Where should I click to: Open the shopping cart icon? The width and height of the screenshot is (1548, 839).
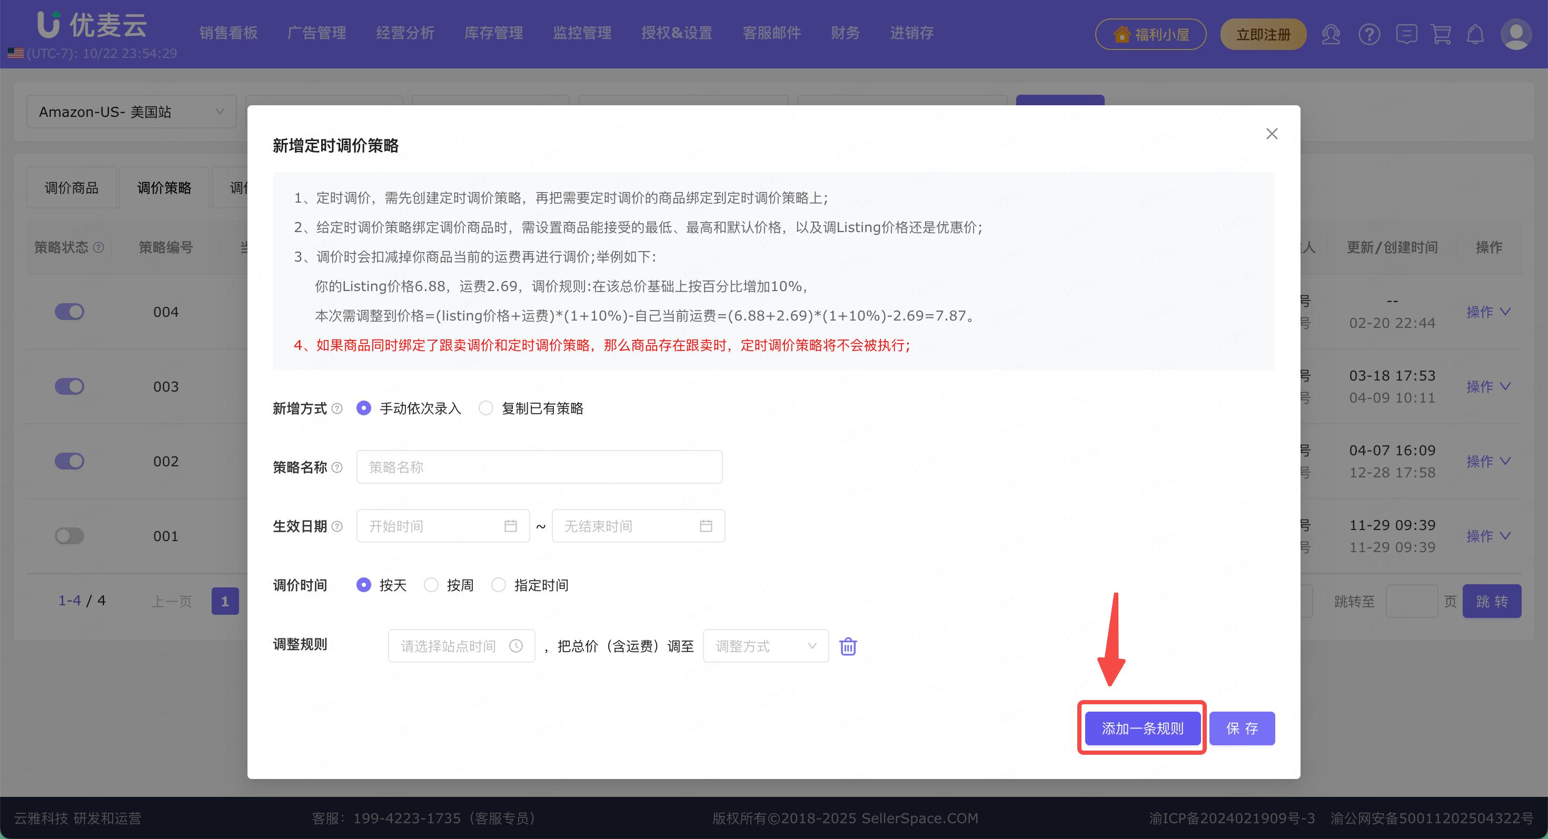[1441, 34]
